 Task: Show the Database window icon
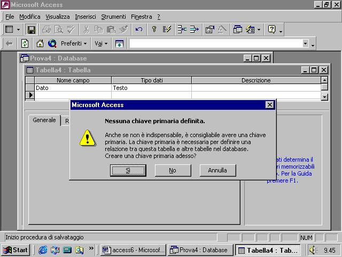coord(237,29)
